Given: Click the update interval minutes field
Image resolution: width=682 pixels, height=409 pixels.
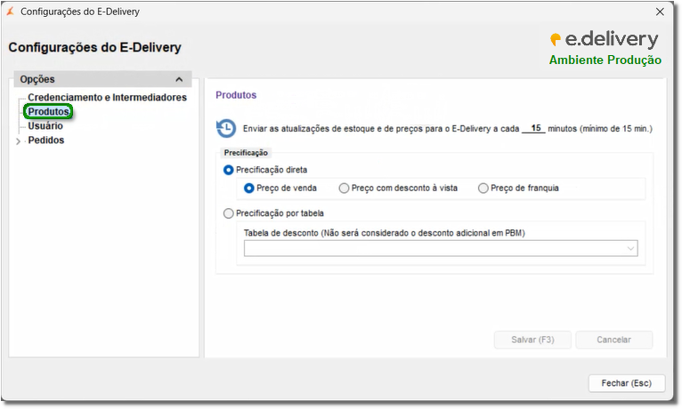Looking at the screenshot, I should coord(533,129).
